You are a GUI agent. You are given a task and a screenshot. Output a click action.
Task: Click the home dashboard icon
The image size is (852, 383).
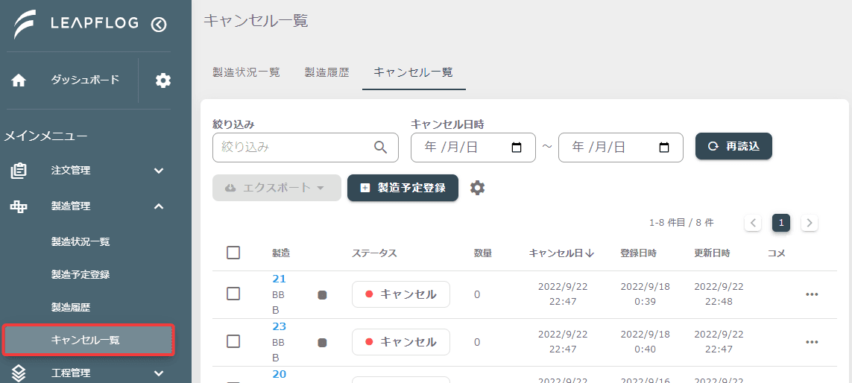(x=19, y=80)
